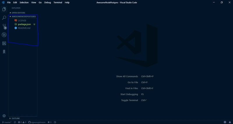Click the Start Debugging label
The height and width of the screenshot is (124, 233).
(129, 94)
